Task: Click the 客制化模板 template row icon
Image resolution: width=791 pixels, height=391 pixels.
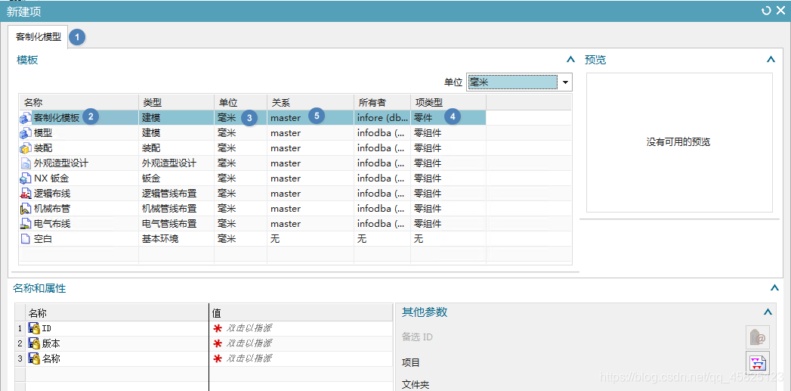Action: pyautogui.click(x=26, y=118)
